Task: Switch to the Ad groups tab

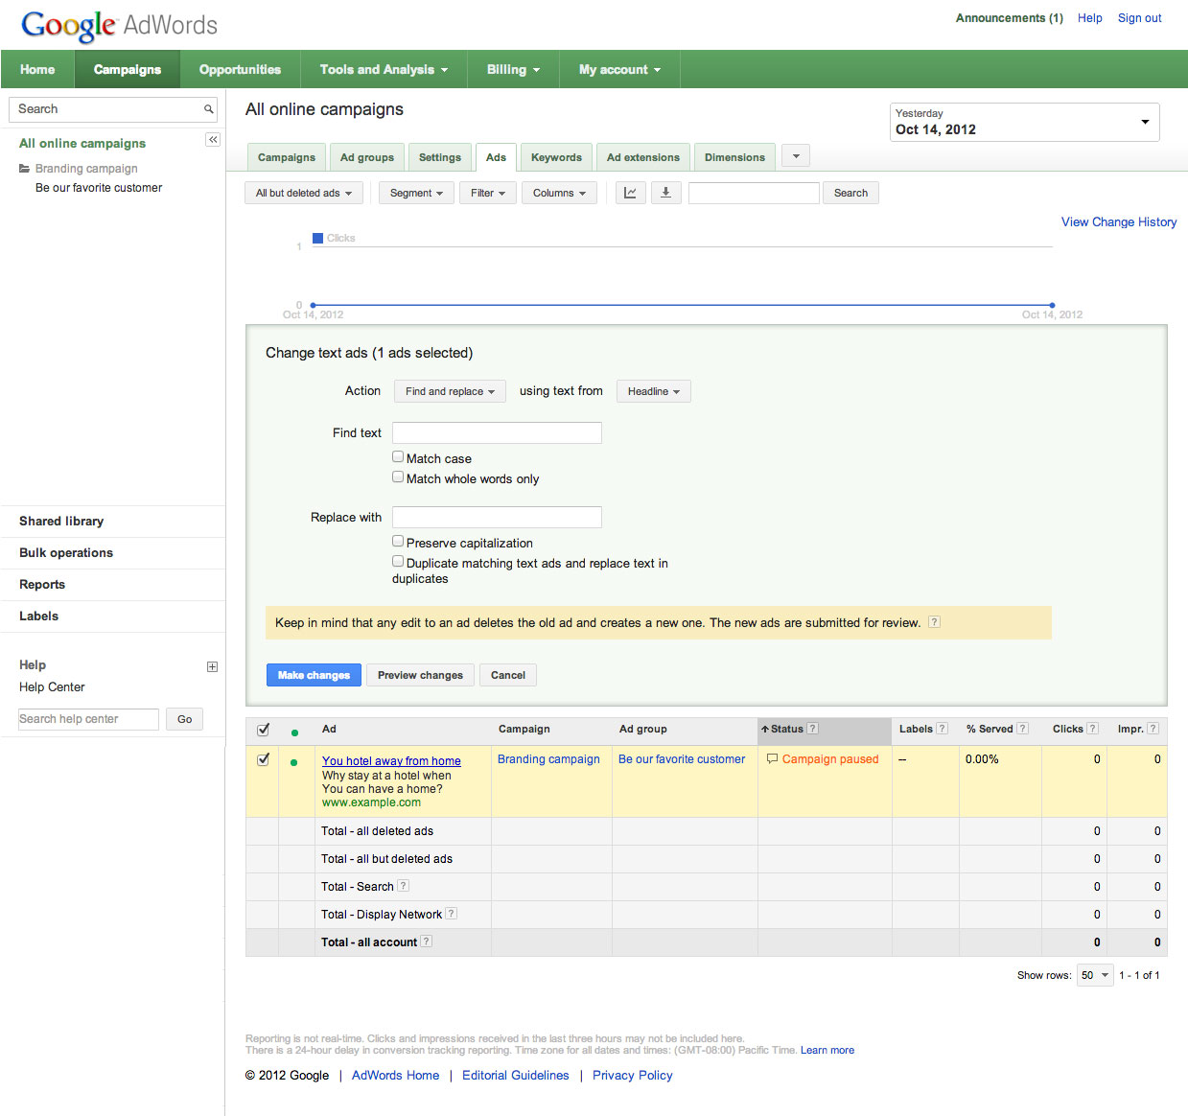Action: tap(367, 157)
